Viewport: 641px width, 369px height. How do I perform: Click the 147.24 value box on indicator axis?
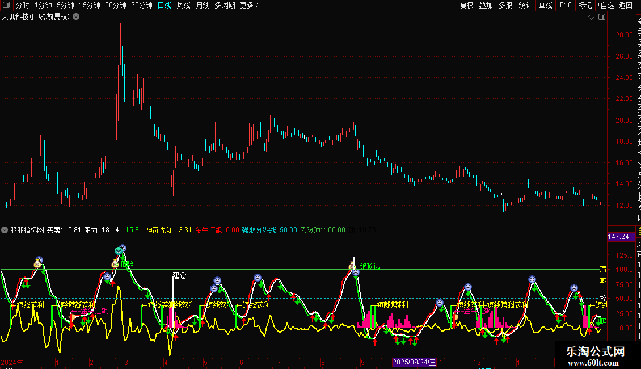621,237
